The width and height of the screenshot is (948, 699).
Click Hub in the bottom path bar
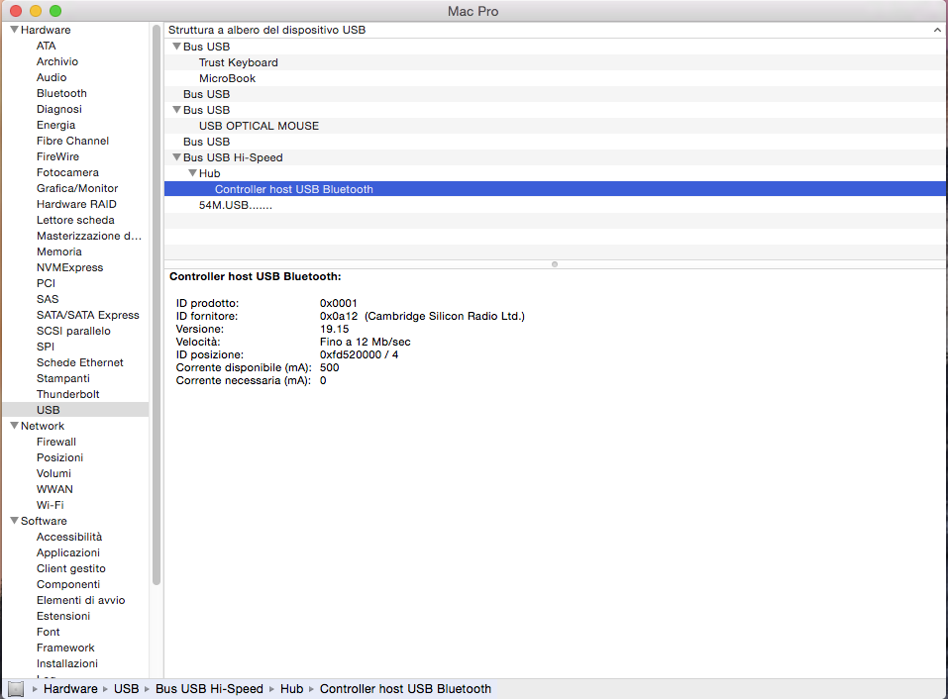click(291, 689)
